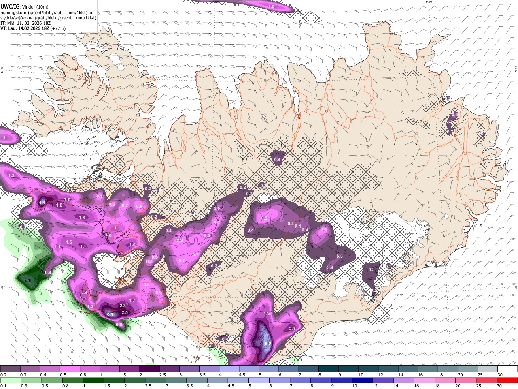The image size is (518, 389).
Task: Select snow-scale swatch between 2 and 2.5
Action: pyautogui.click(x=149, y=369)
